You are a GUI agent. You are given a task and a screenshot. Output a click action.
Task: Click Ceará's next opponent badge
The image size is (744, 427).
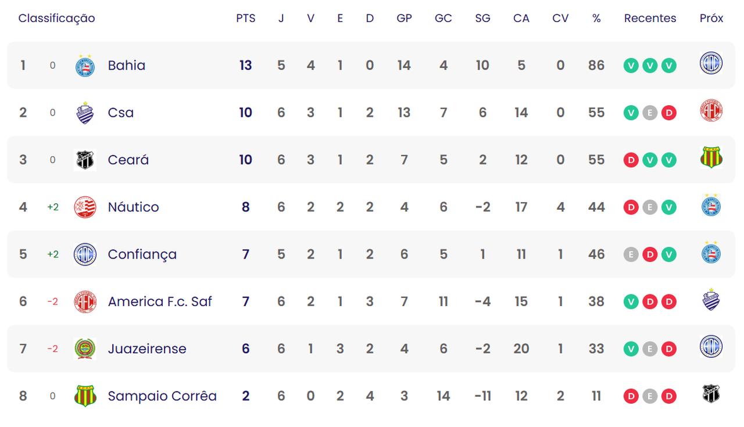(x=711, y=157)
